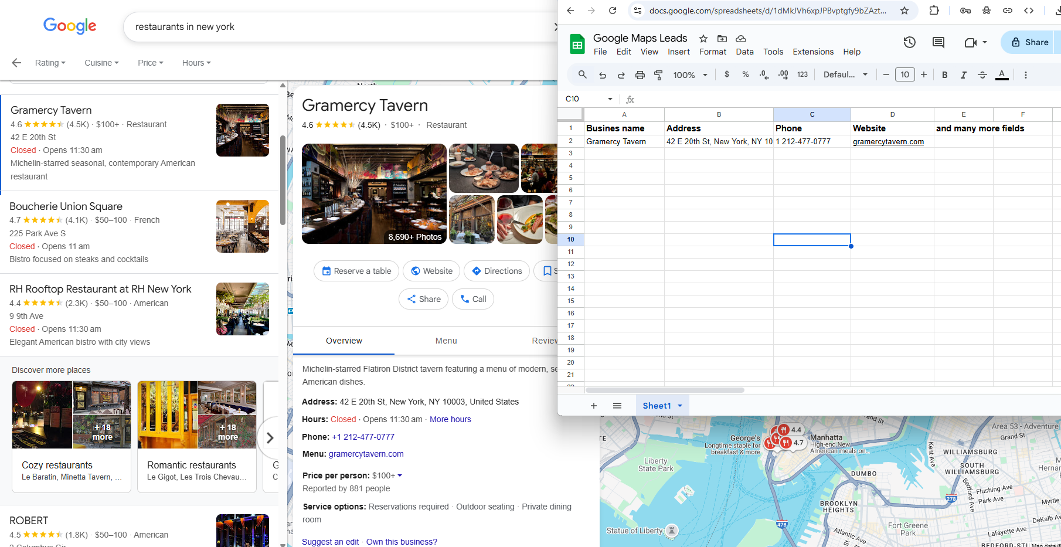Open number format 123 menu
The image size is (1061, 547).
802,74
